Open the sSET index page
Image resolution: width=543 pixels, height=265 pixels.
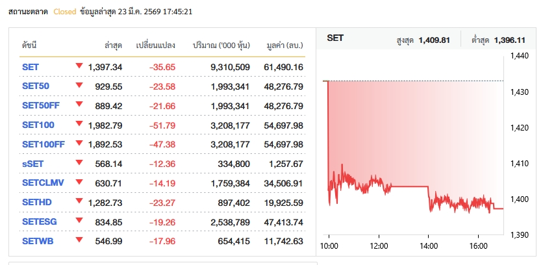(33, 164)
